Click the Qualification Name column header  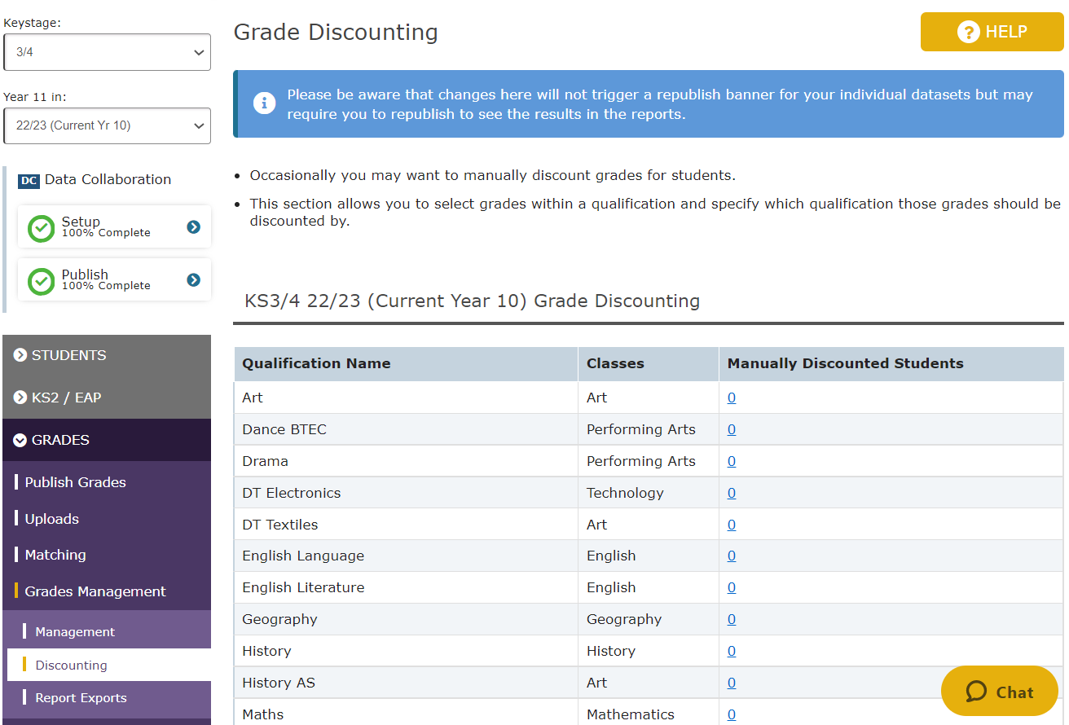click(x=316, y=363)
